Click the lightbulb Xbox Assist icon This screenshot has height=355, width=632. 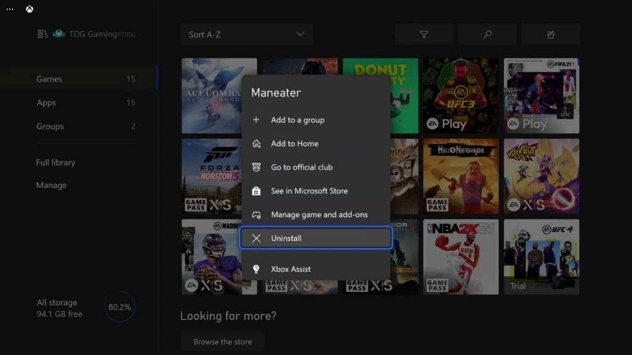pos(256,269)
